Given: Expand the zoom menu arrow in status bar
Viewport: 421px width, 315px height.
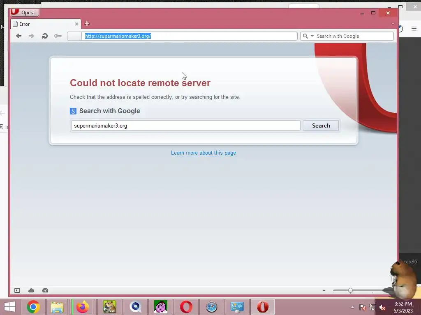Looking at the screenshot, I should tap(324, 290).
